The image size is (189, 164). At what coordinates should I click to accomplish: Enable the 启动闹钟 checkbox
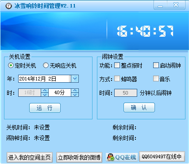pos(156,65)
